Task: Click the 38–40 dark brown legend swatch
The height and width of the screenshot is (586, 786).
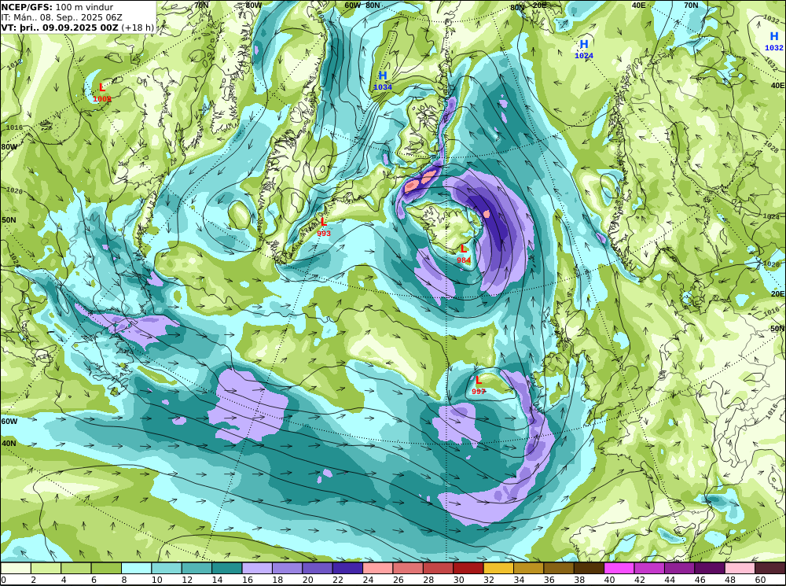Action: (589, 568)
